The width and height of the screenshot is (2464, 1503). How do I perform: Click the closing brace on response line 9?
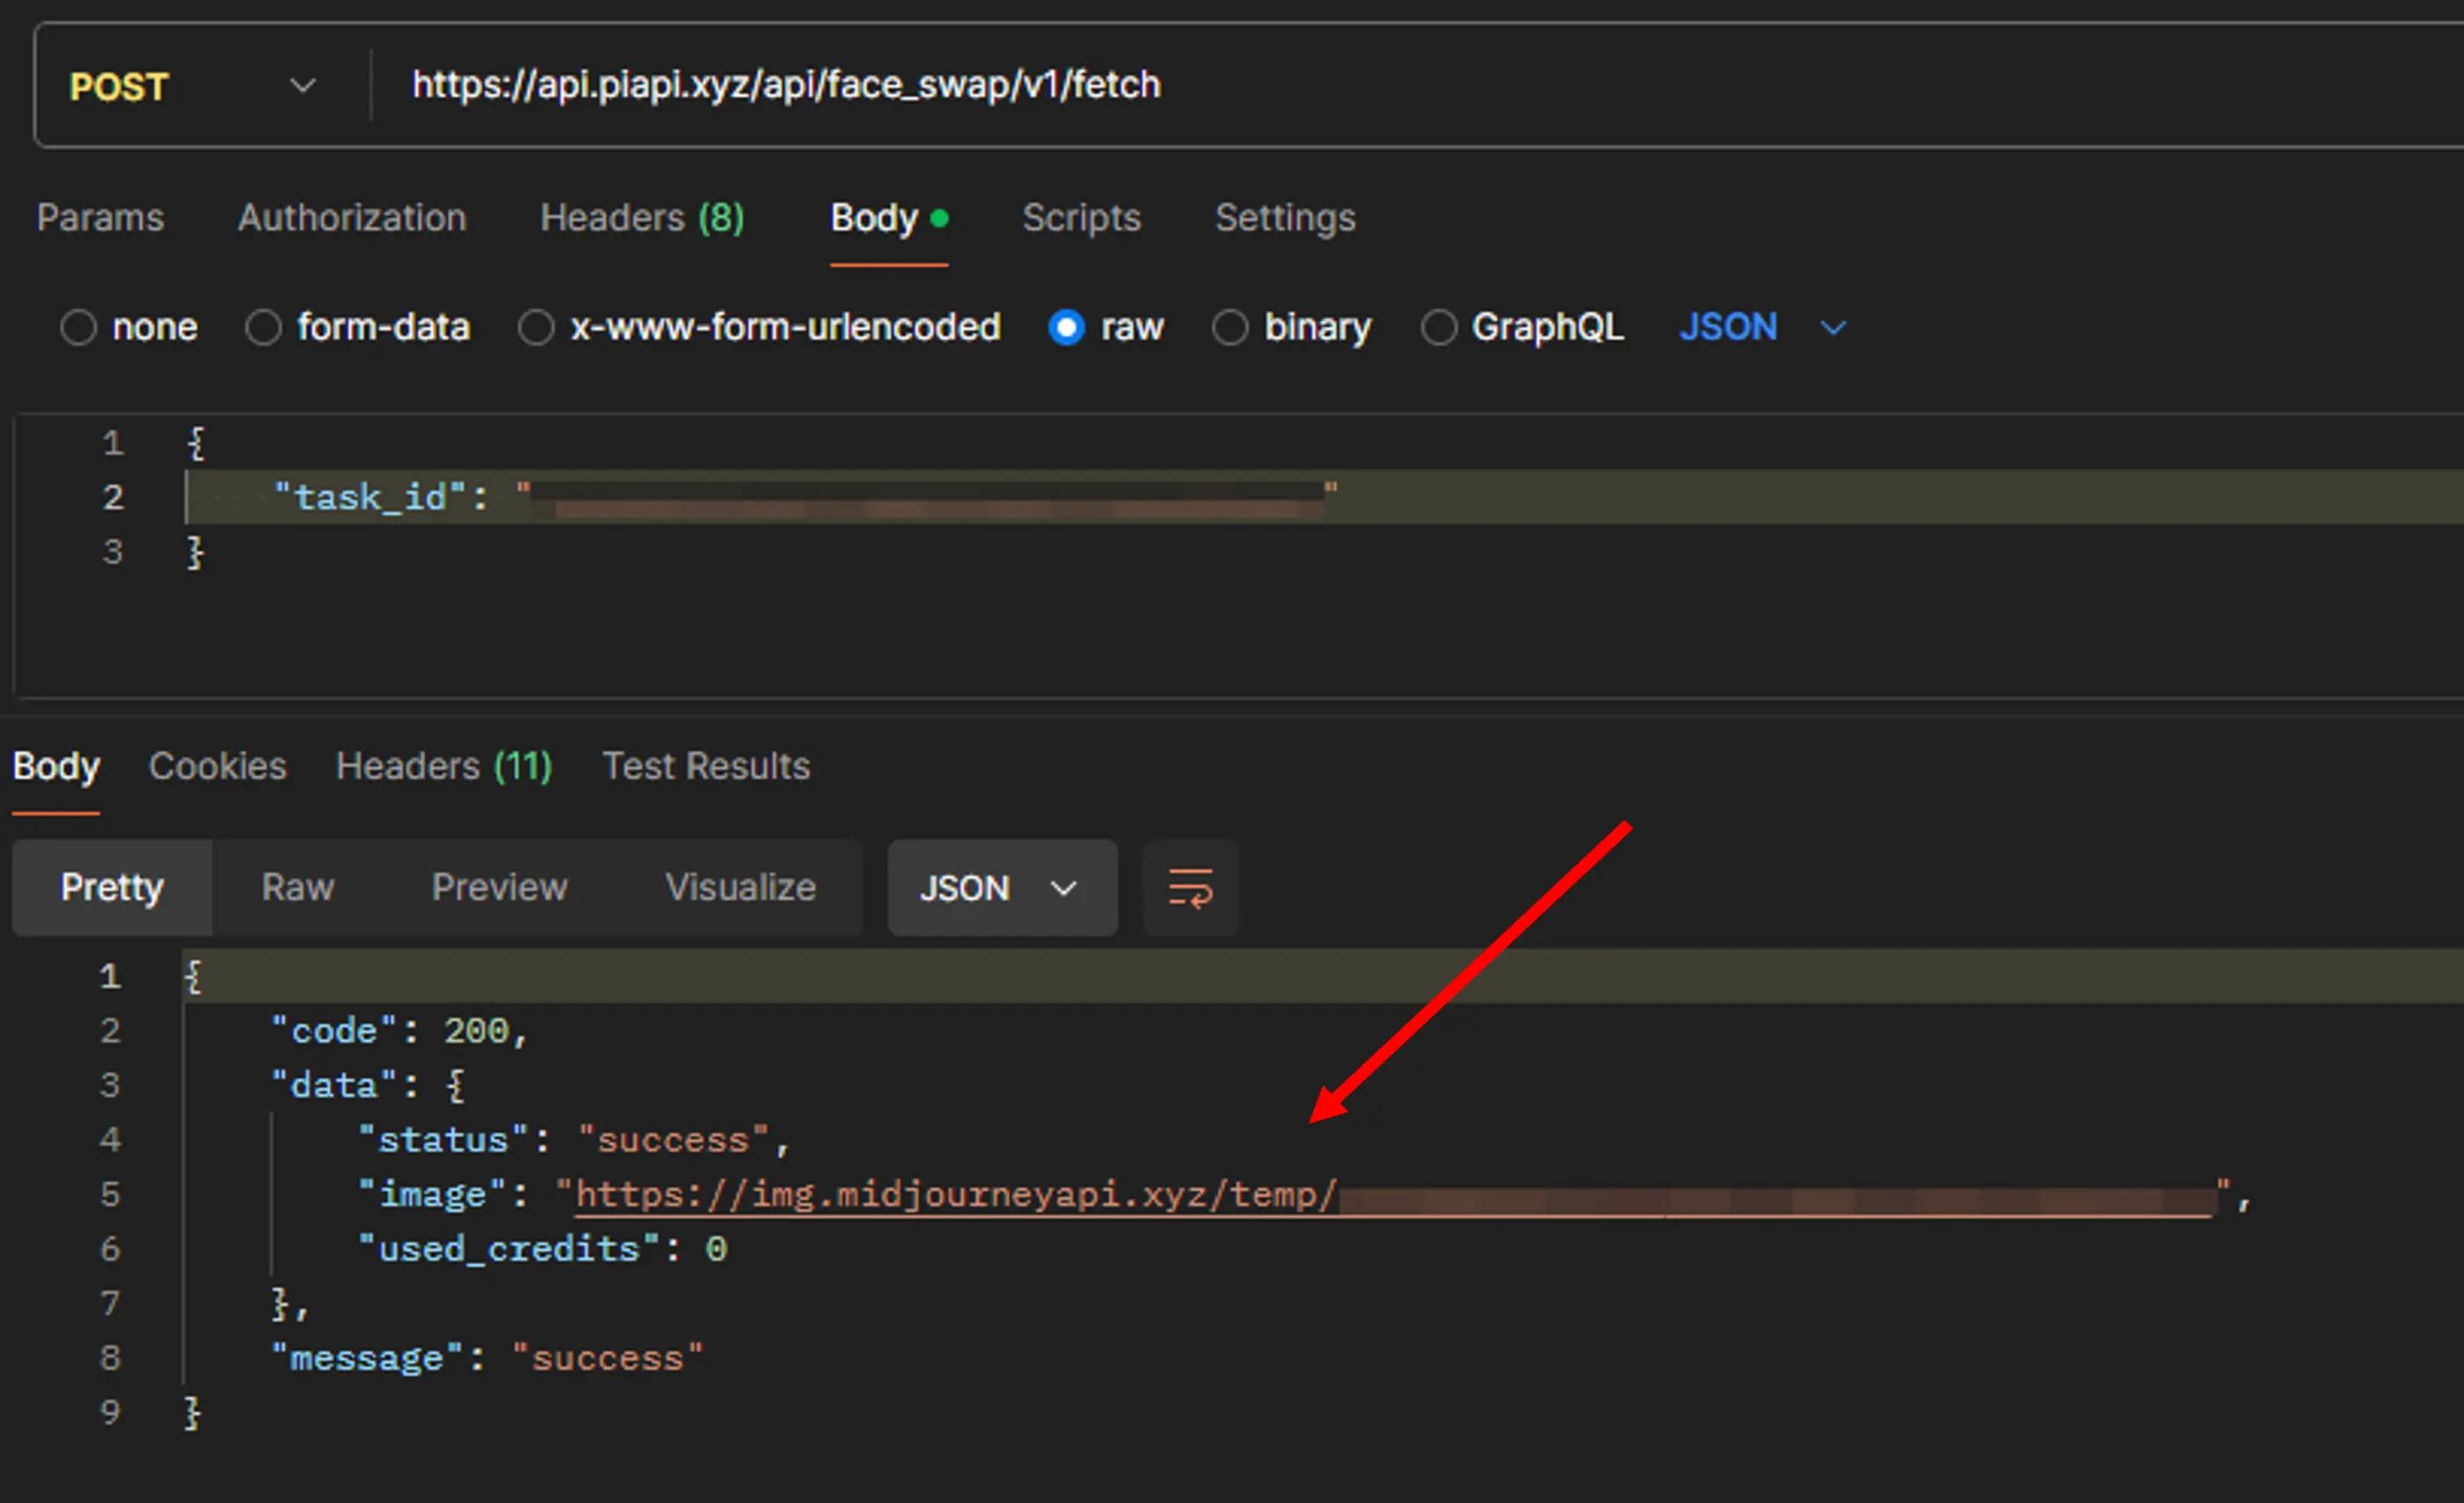pos(193,1413)
